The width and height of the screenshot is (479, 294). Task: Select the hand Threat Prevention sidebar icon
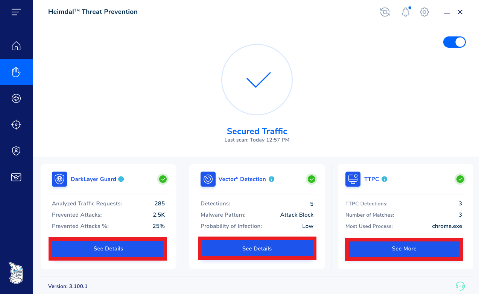tap(16, 72)
